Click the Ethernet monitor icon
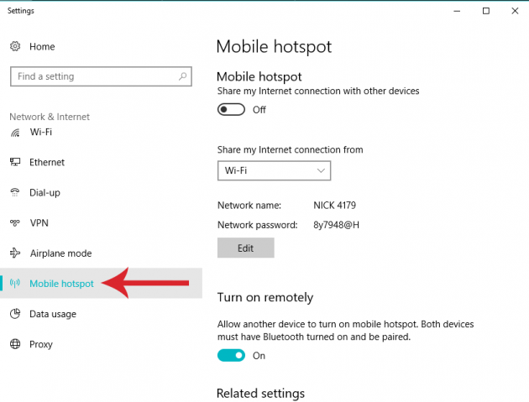 click(15, 162)
